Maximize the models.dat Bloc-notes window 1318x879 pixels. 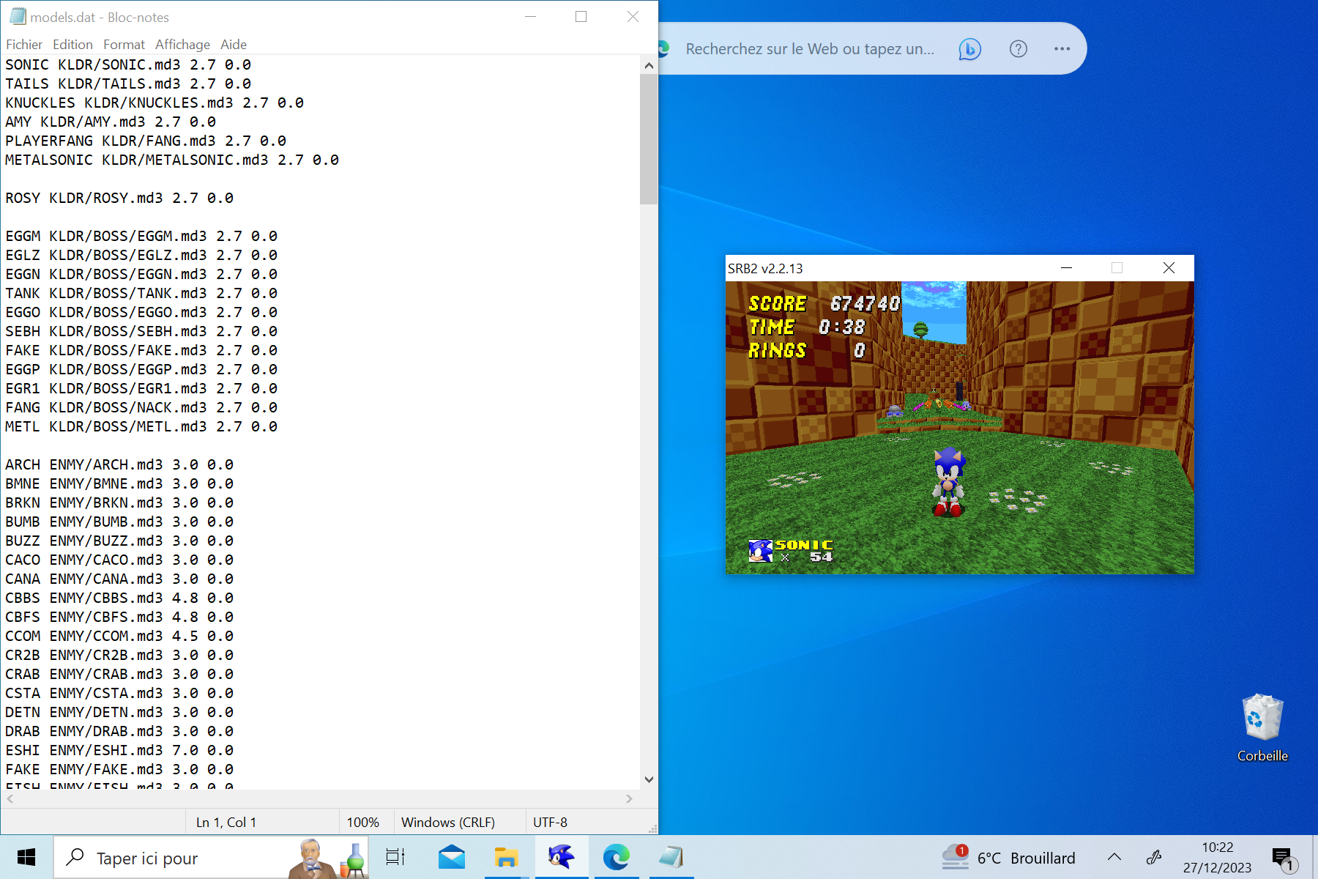point(581,16)
